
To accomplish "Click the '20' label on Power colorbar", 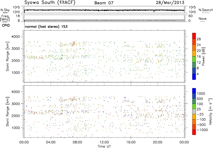I will click(199, 51).
